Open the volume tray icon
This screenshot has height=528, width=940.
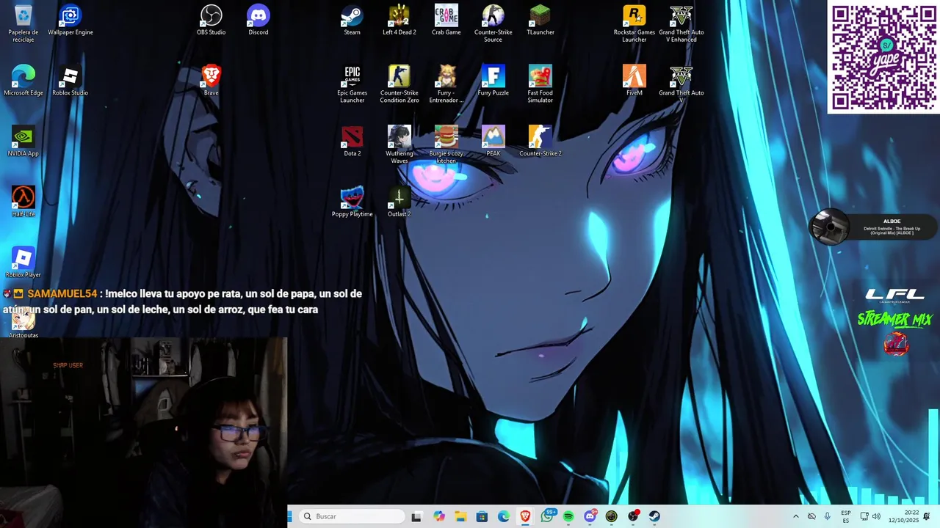tap(876, 516)
